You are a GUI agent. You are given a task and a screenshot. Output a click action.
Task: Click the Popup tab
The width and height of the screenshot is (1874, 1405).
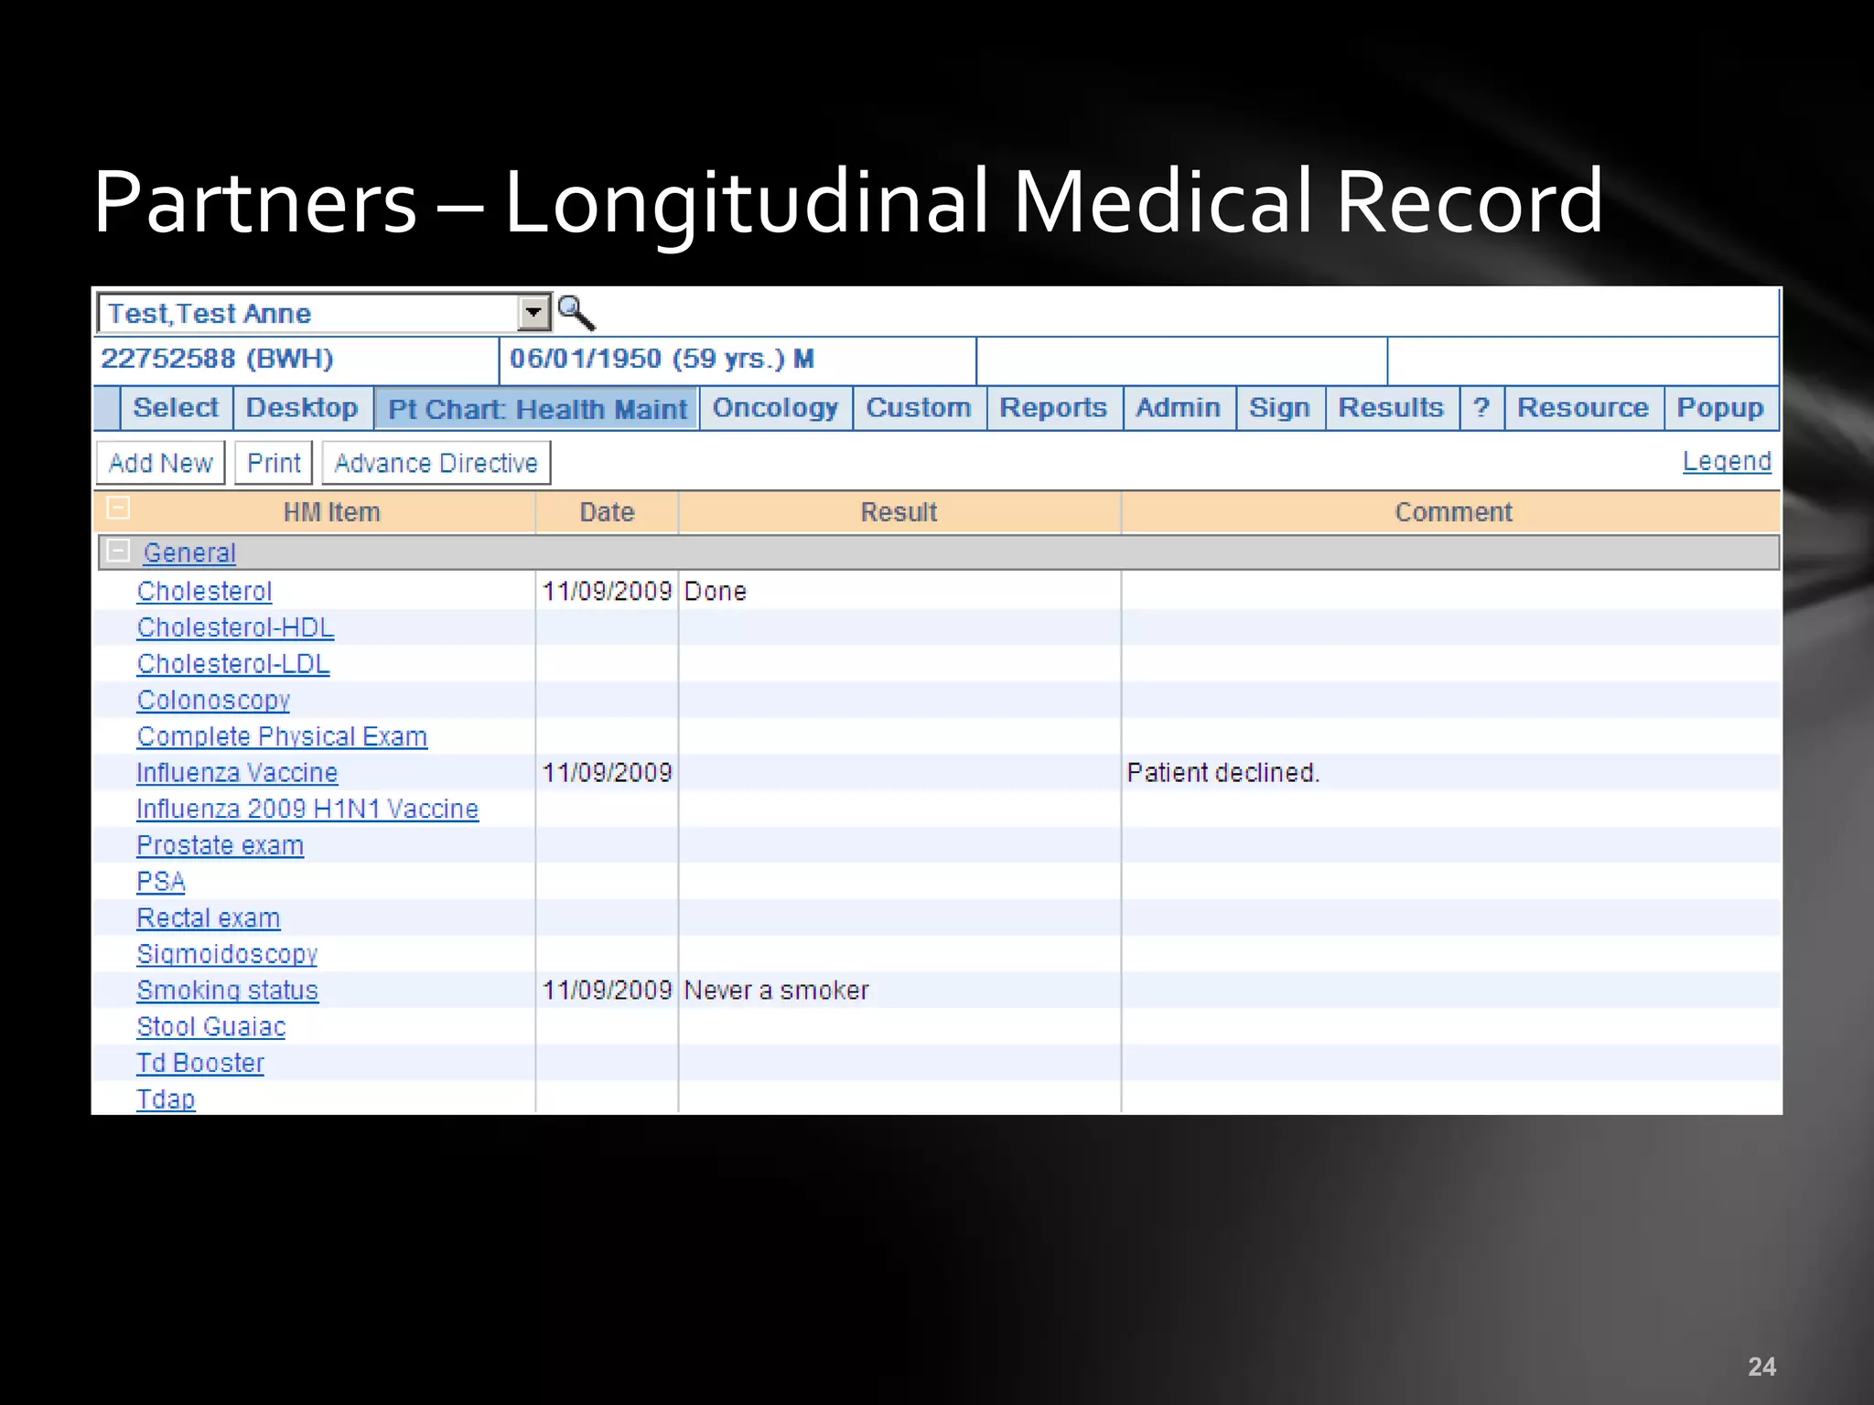[x=1720, y=408]
